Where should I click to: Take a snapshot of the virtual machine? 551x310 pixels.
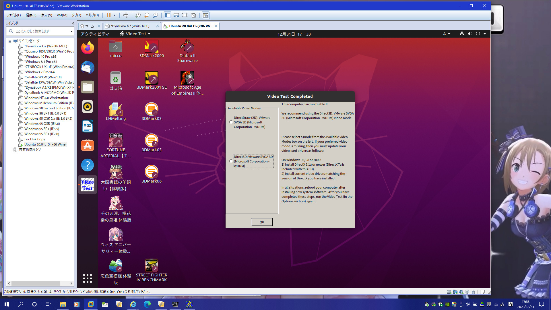click(x=138, y=15)
